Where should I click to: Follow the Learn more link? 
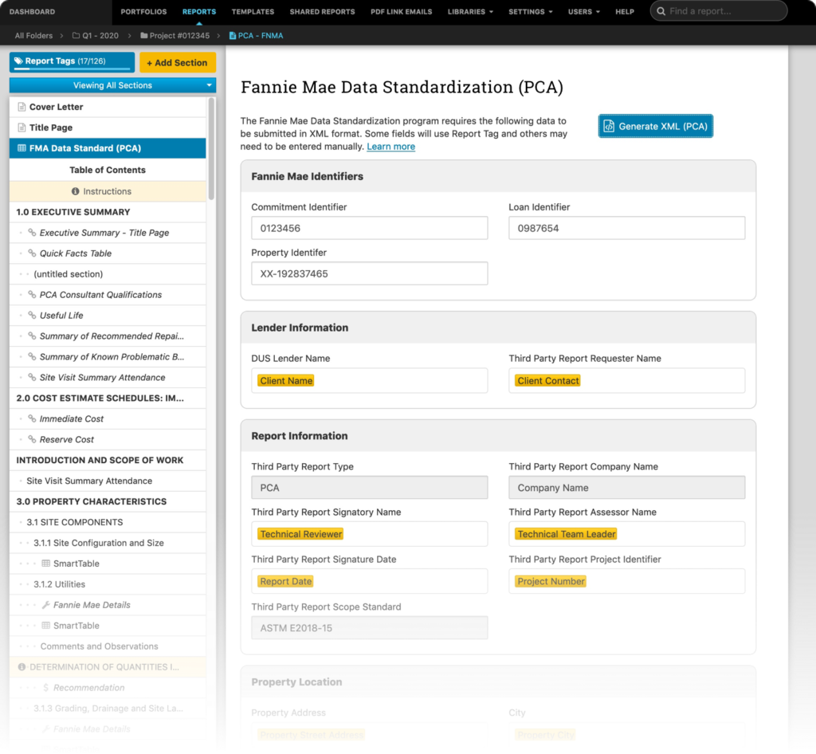(390, 146)
